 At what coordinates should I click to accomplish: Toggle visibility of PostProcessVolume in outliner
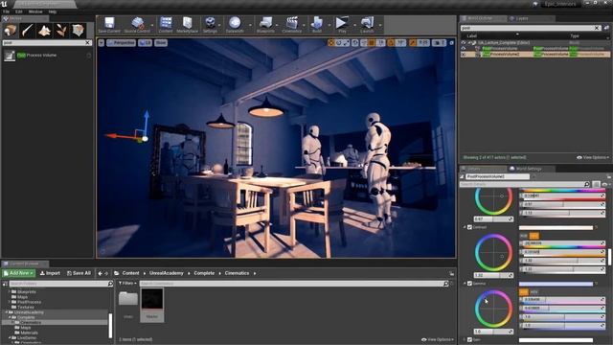464,49
